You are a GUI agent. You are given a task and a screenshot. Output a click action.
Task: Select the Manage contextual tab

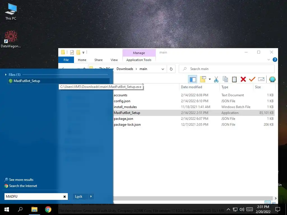139,53
